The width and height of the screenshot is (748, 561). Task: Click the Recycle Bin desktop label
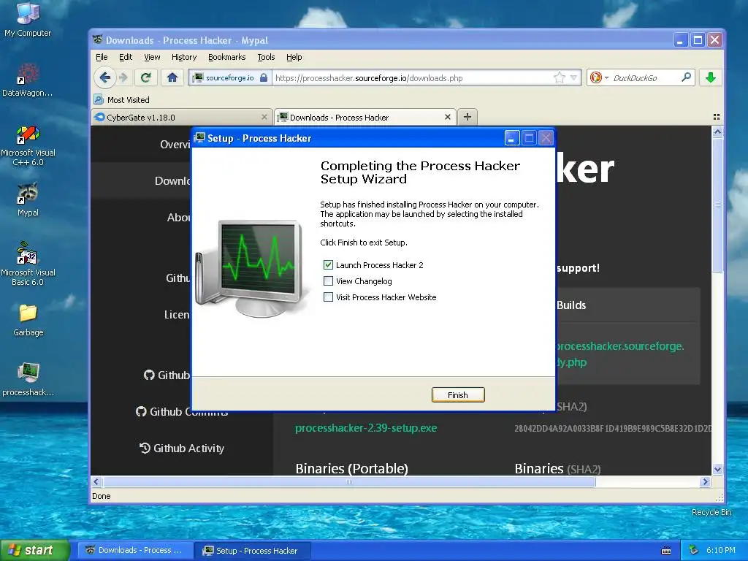point(711,512)
